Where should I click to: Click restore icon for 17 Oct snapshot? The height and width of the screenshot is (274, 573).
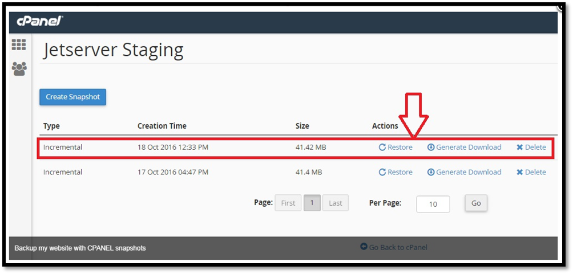(382, 172)
